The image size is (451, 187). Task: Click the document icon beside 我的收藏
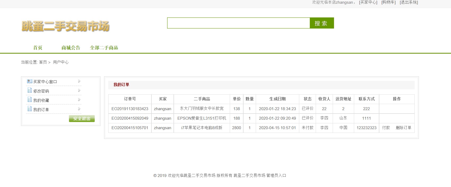click(x=30, y=100)
